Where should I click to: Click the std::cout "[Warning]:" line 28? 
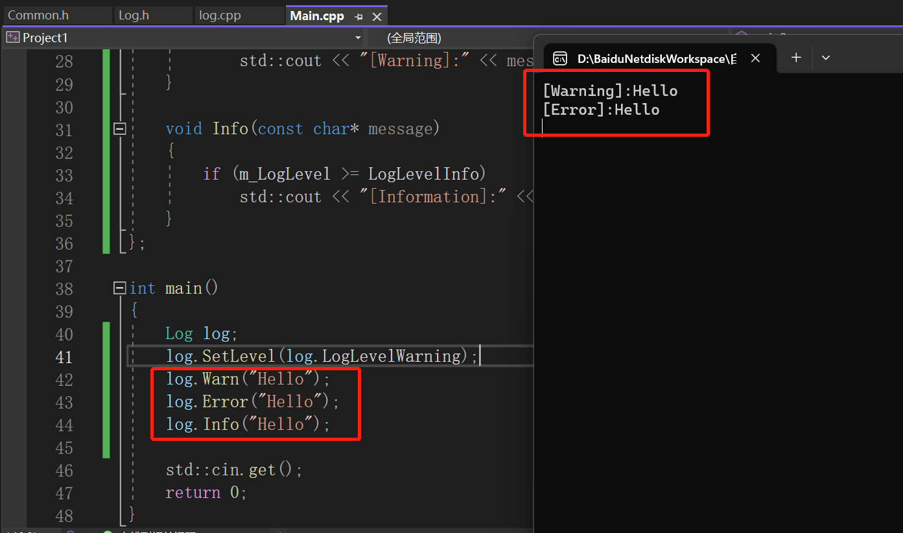pos(386,61)
